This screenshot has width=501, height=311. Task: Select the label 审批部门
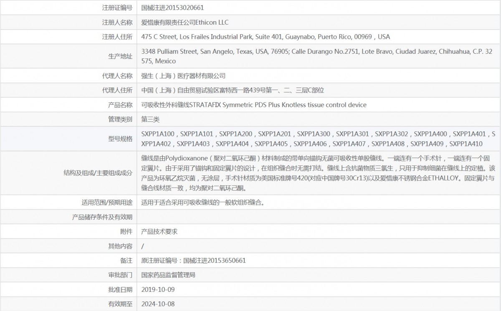(120, 275)
